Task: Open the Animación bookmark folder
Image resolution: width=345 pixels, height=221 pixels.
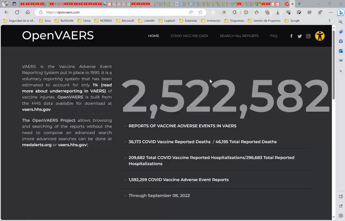Action: pos(211,21)
